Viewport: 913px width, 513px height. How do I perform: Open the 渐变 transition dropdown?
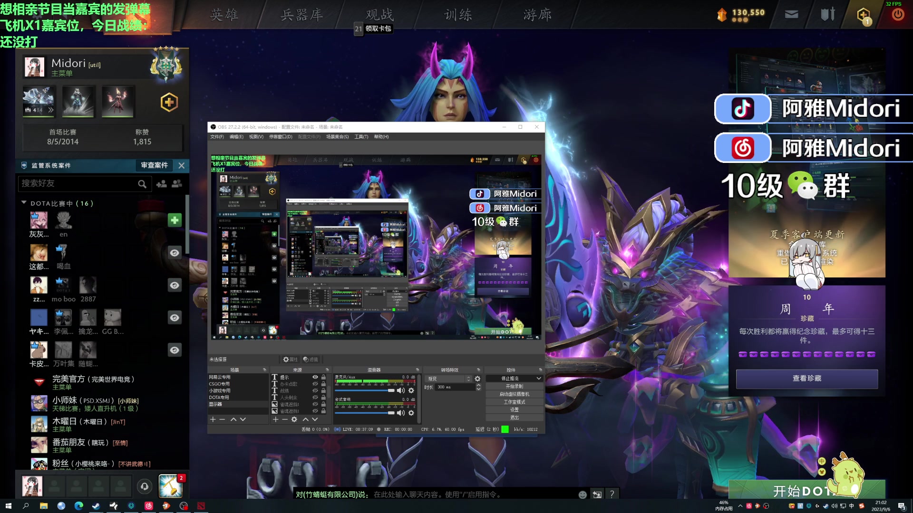click(449, 379)
